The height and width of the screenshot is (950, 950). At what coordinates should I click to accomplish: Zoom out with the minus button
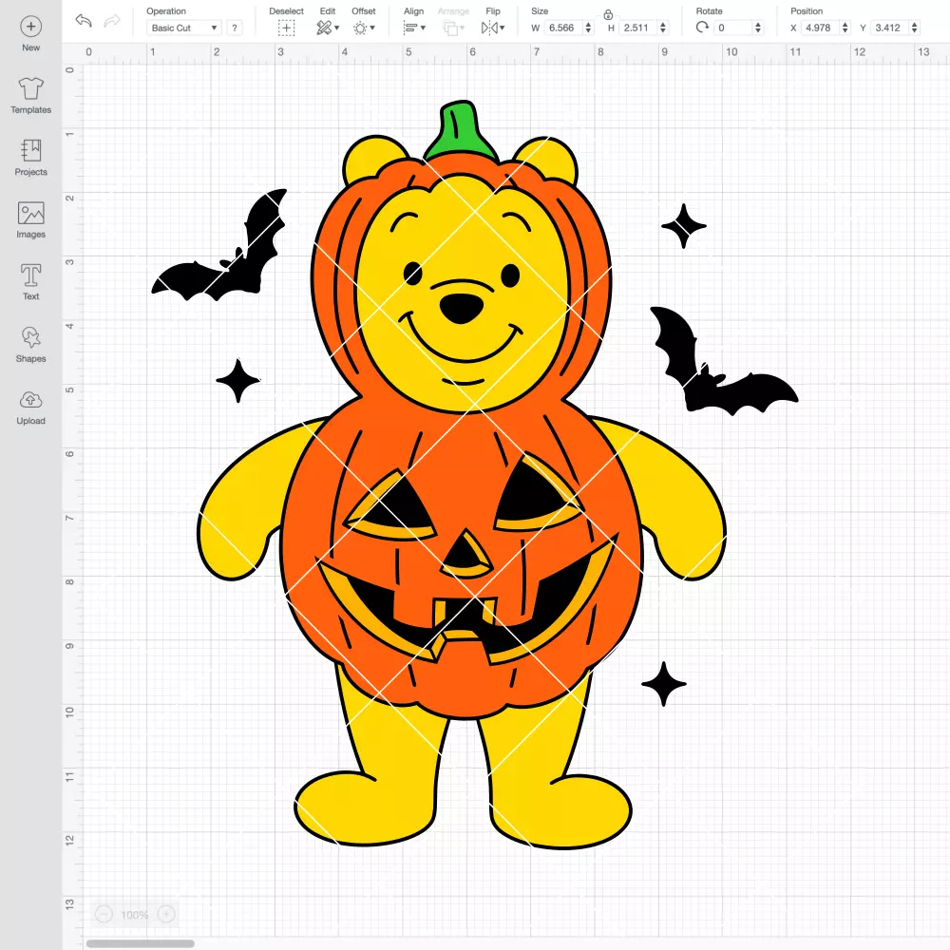click(104, 914)
